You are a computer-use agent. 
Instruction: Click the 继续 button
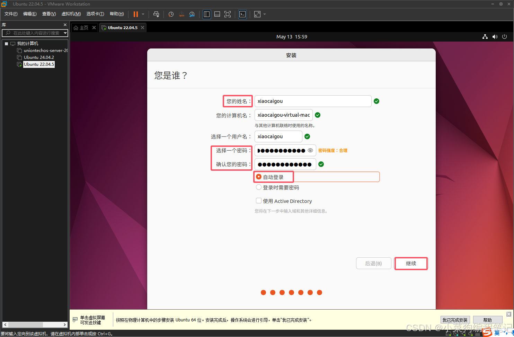411,263
